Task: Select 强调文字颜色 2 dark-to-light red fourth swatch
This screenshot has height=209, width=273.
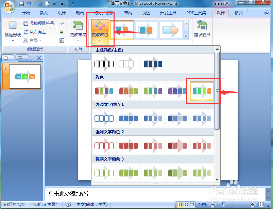Action: [x=177, y=146]
